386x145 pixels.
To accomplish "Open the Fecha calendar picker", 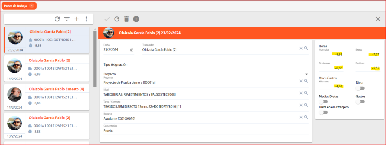I will click(x=132, y=50).
